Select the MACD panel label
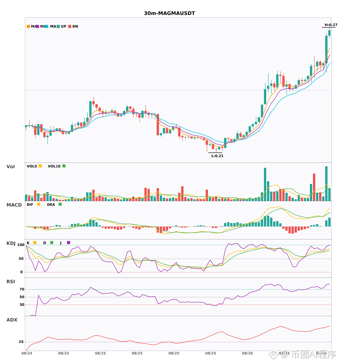The width and height of the screenshot is (339, 364). [x=14, y=205]
